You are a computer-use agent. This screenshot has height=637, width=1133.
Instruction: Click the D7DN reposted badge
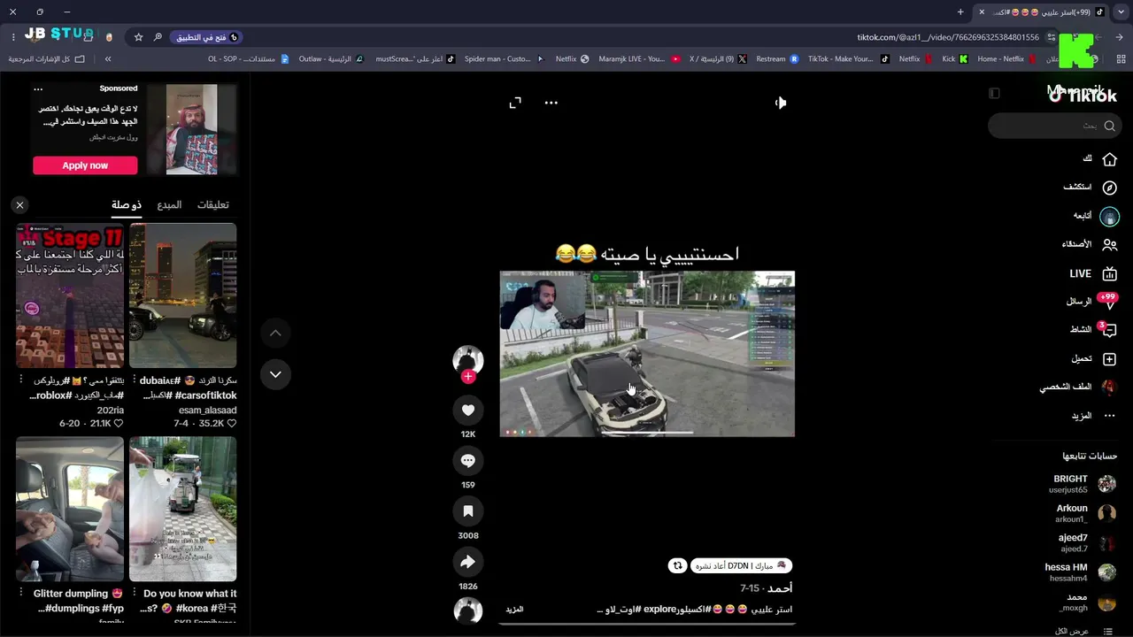(x=740, y=565)
